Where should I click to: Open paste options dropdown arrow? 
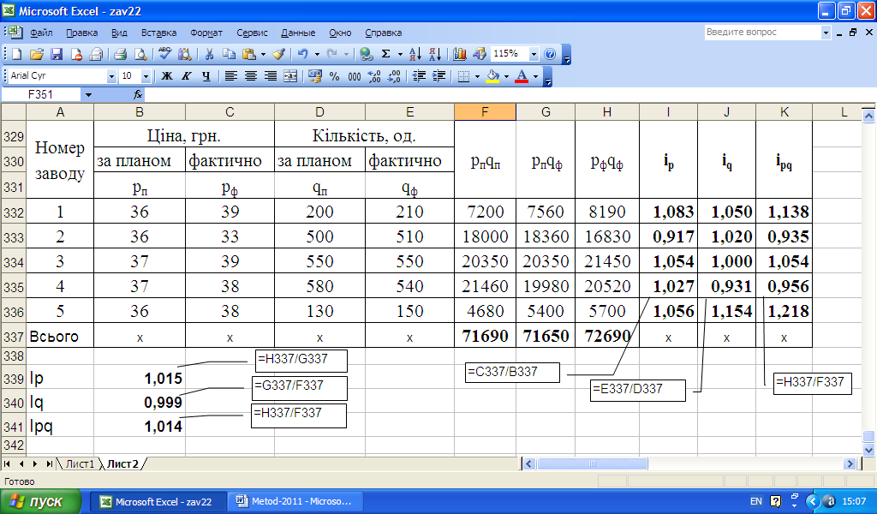tap(263, 54)
